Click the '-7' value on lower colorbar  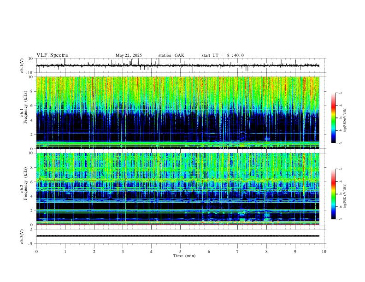340,219
